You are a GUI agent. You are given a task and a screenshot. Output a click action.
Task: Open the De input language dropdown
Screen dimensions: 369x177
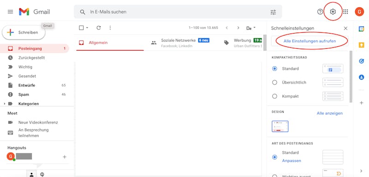click(x=251, y=28)
